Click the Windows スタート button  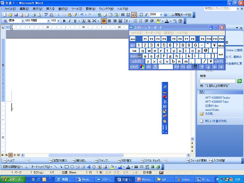13,179
